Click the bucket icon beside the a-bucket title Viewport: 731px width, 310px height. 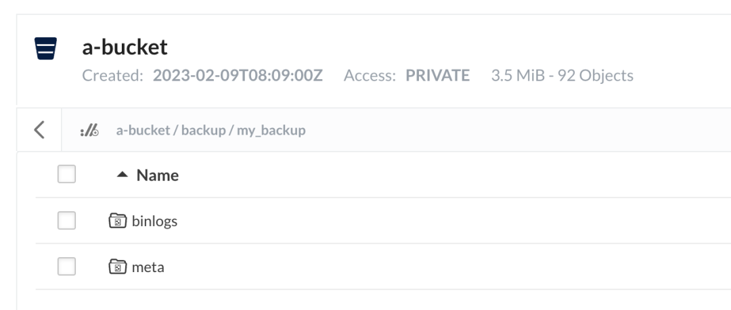tap(46, 49)
